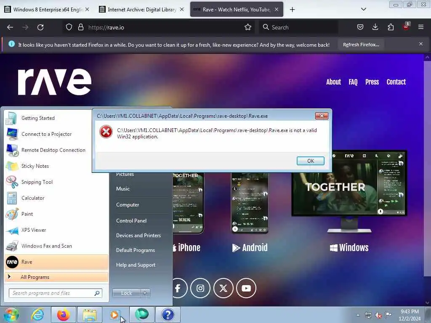This screenshot has height=323, width=431.
Task: Click the site security padlock icon
Action: coord(80,27)
